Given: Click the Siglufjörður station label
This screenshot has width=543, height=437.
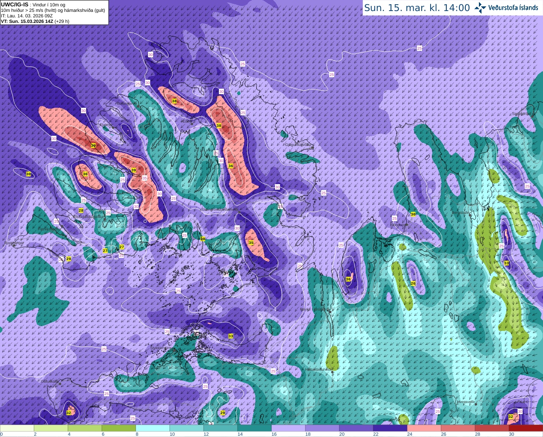Looking at the screenshot, I should click(521, 113).
